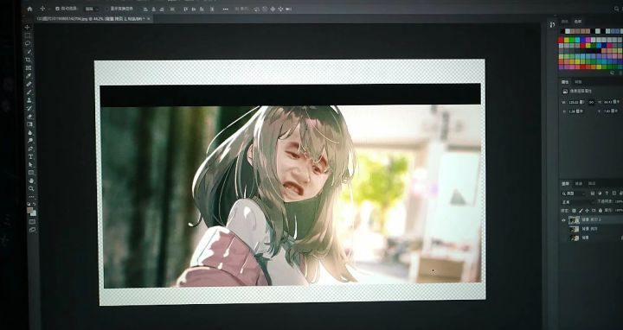The image size is (623, 330).
Task: Select the Horizontal Type tool
Action: 30,156
